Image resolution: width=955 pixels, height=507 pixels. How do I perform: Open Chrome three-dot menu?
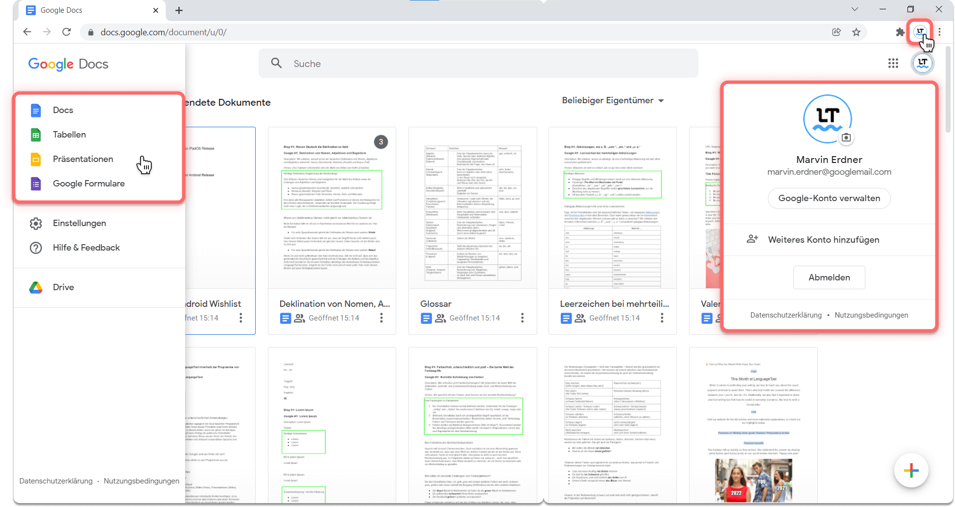[940, 32]
